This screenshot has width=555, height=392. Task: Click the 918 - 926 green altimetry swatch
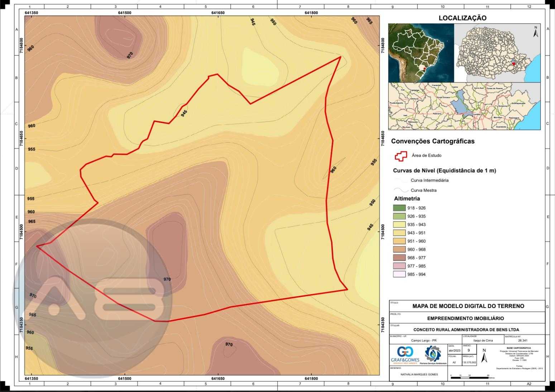tap(399, 208)
